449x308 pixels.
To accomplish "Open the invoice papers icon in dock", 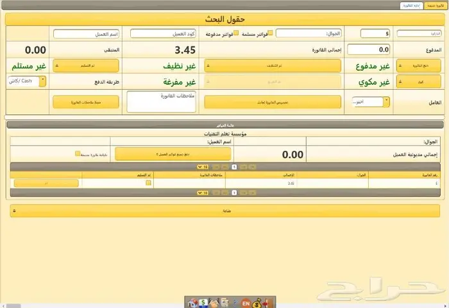I will [224, 303].
